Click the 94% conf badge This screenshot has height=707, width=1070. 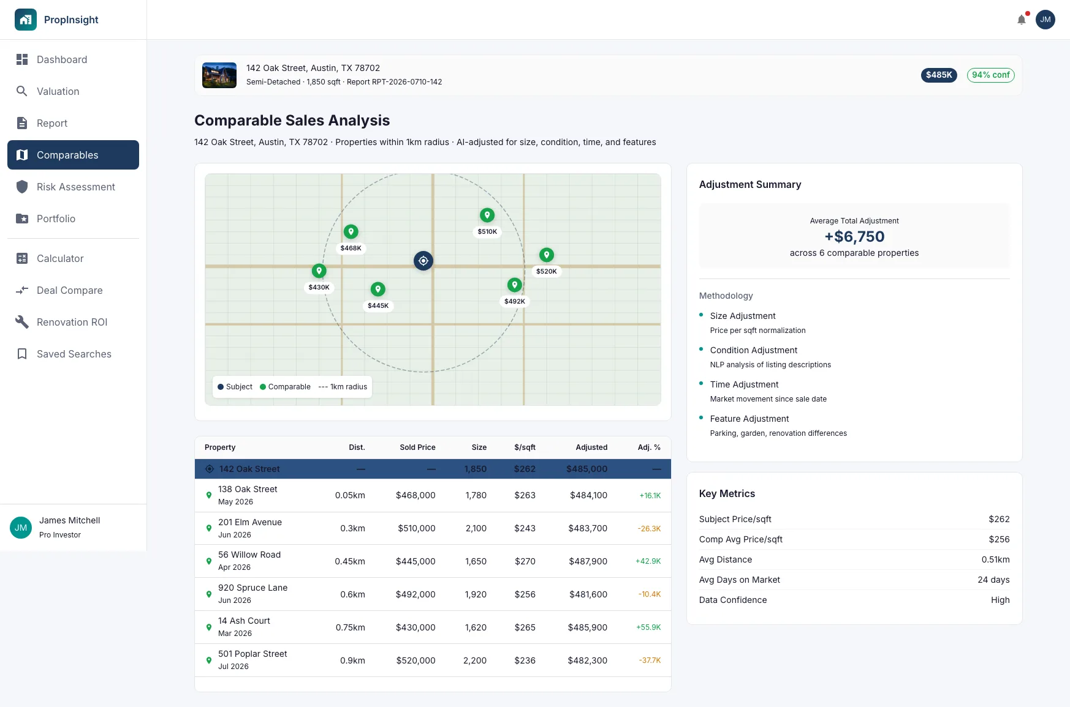pos(991,75)
